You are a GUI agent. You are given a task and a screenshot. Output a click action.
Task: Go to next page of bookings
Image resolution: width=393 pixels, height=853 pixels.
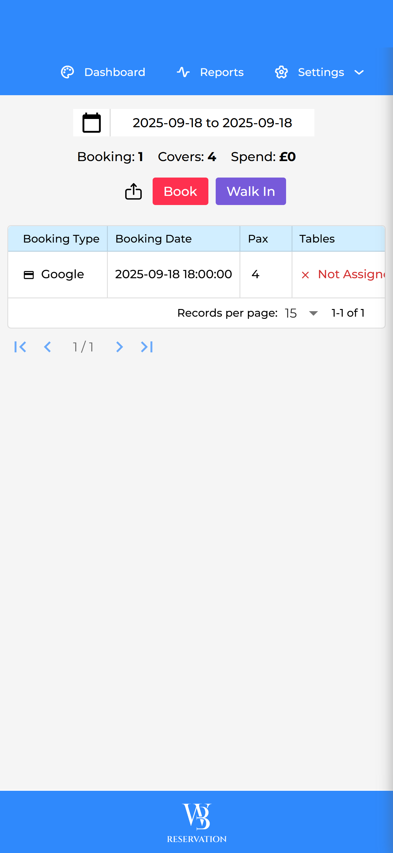(119, 347)
